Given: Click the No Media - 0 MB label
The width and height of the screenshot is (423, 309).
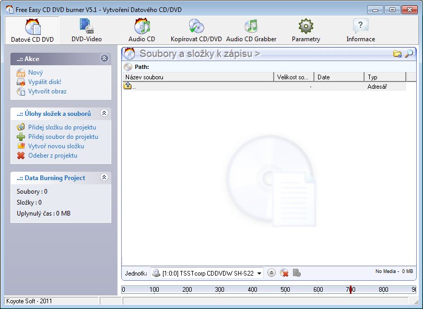Looking at the screenshot, I should [394, 271].
